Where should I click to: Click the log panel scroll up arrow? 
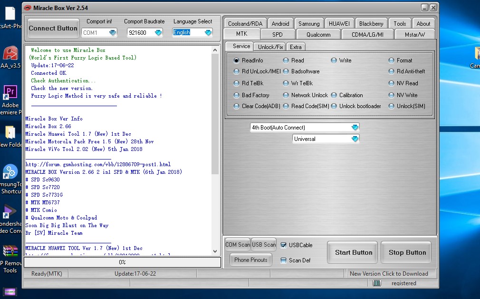pyautogui.click(x=215, y=50)
